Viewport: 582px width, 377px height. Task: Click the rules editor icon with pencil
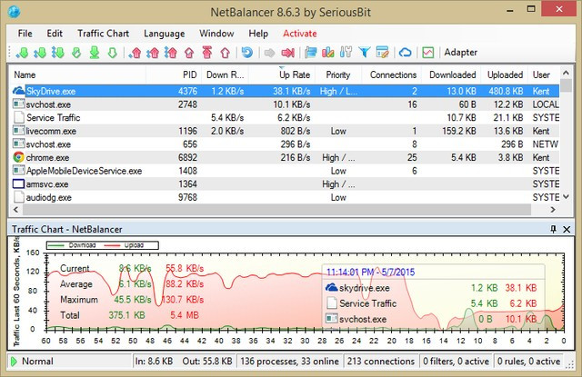382,53
